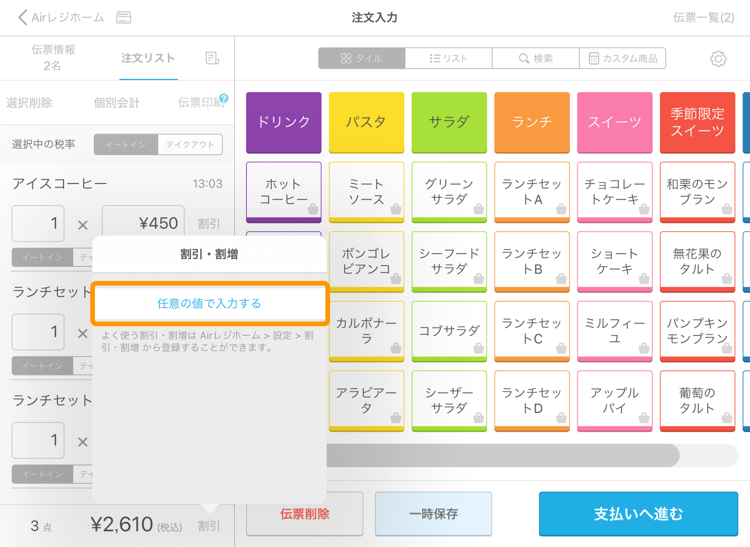The width and height of the screenshot is (750, 547).
Task: Click the memo icon next to 注文リスト
Action: pyautogui.click(x=212, y=58)
